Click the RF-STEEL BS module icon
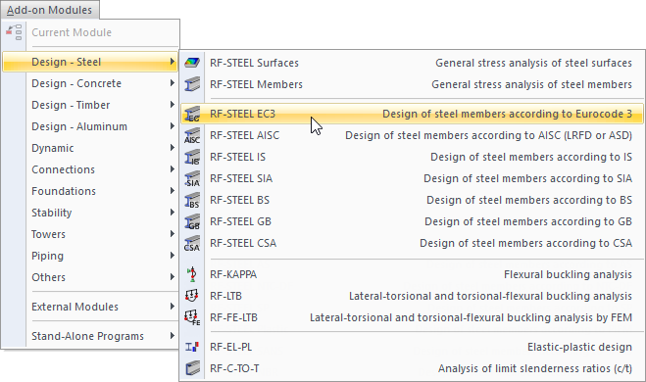646x382 pixels. click(192, 200)
